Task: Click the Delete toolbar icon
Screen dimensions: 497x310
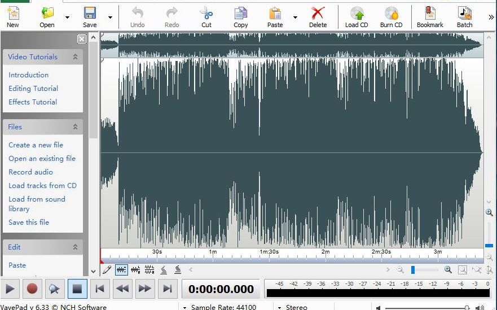Action: pos(318,16)
